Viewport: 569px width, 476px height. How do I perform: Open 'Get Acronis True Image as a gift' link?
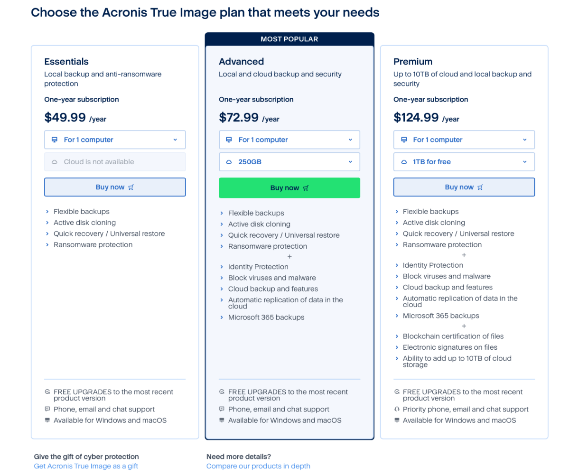[86, 466]
